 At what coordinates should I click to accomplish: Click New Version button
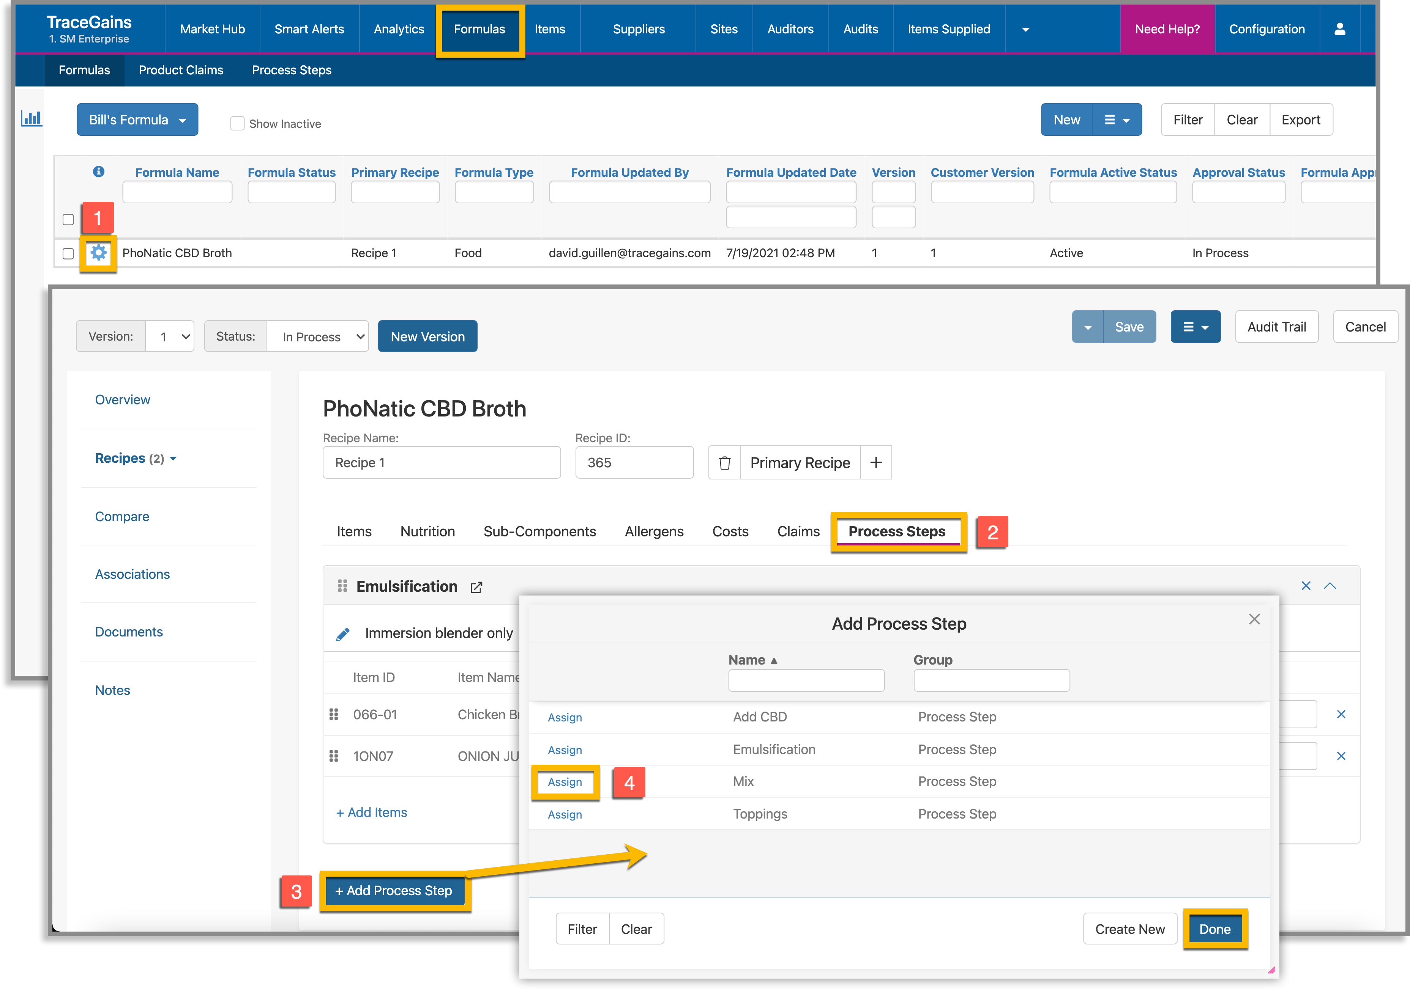click(427, 336)
